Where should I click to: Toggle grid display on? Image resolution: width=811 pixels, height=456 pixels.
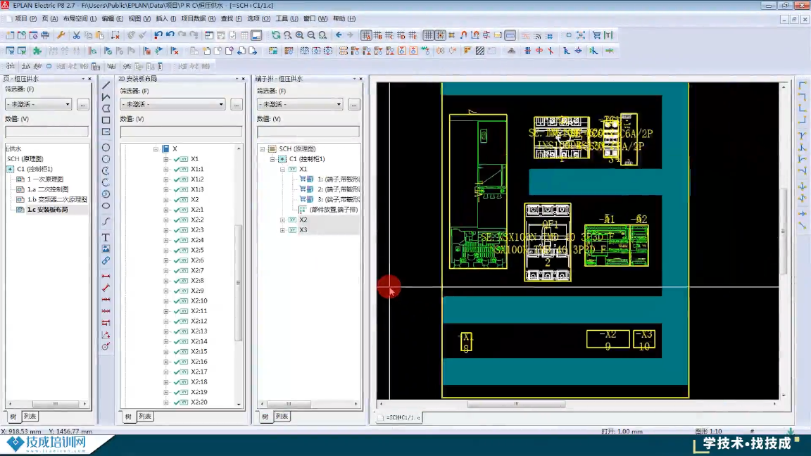click(428, 35)
